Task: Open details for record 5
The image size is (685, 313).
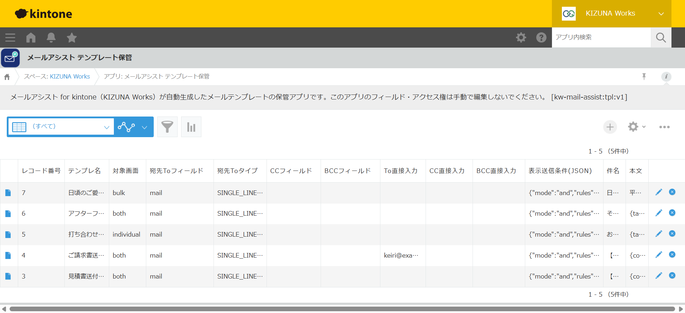Action: (8, 234)
